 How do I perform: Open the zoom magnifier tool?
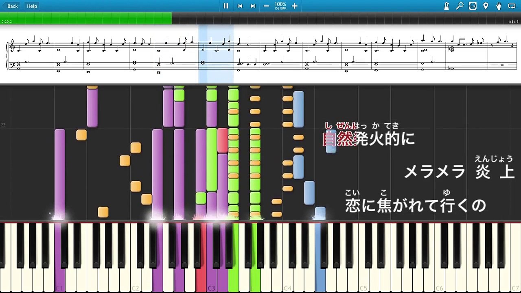coord(460,6)
